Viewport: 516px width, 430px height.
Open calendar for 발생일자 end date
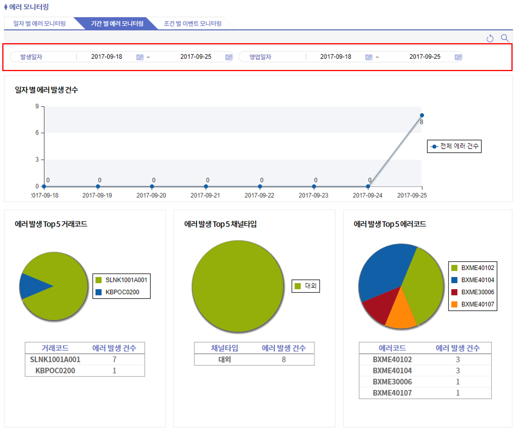pyautogui.click(x=229, y=57)
